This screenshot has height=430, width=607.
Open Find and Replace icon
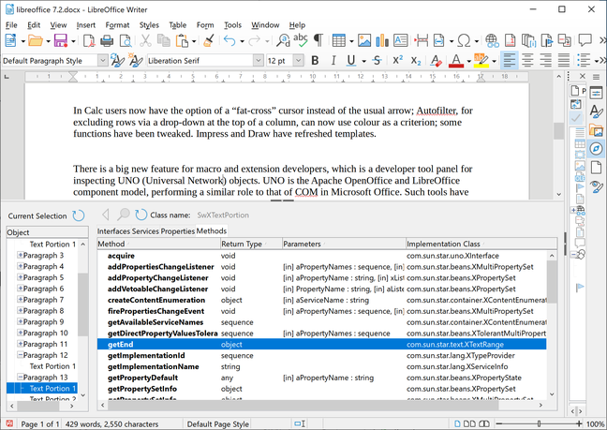284,40
